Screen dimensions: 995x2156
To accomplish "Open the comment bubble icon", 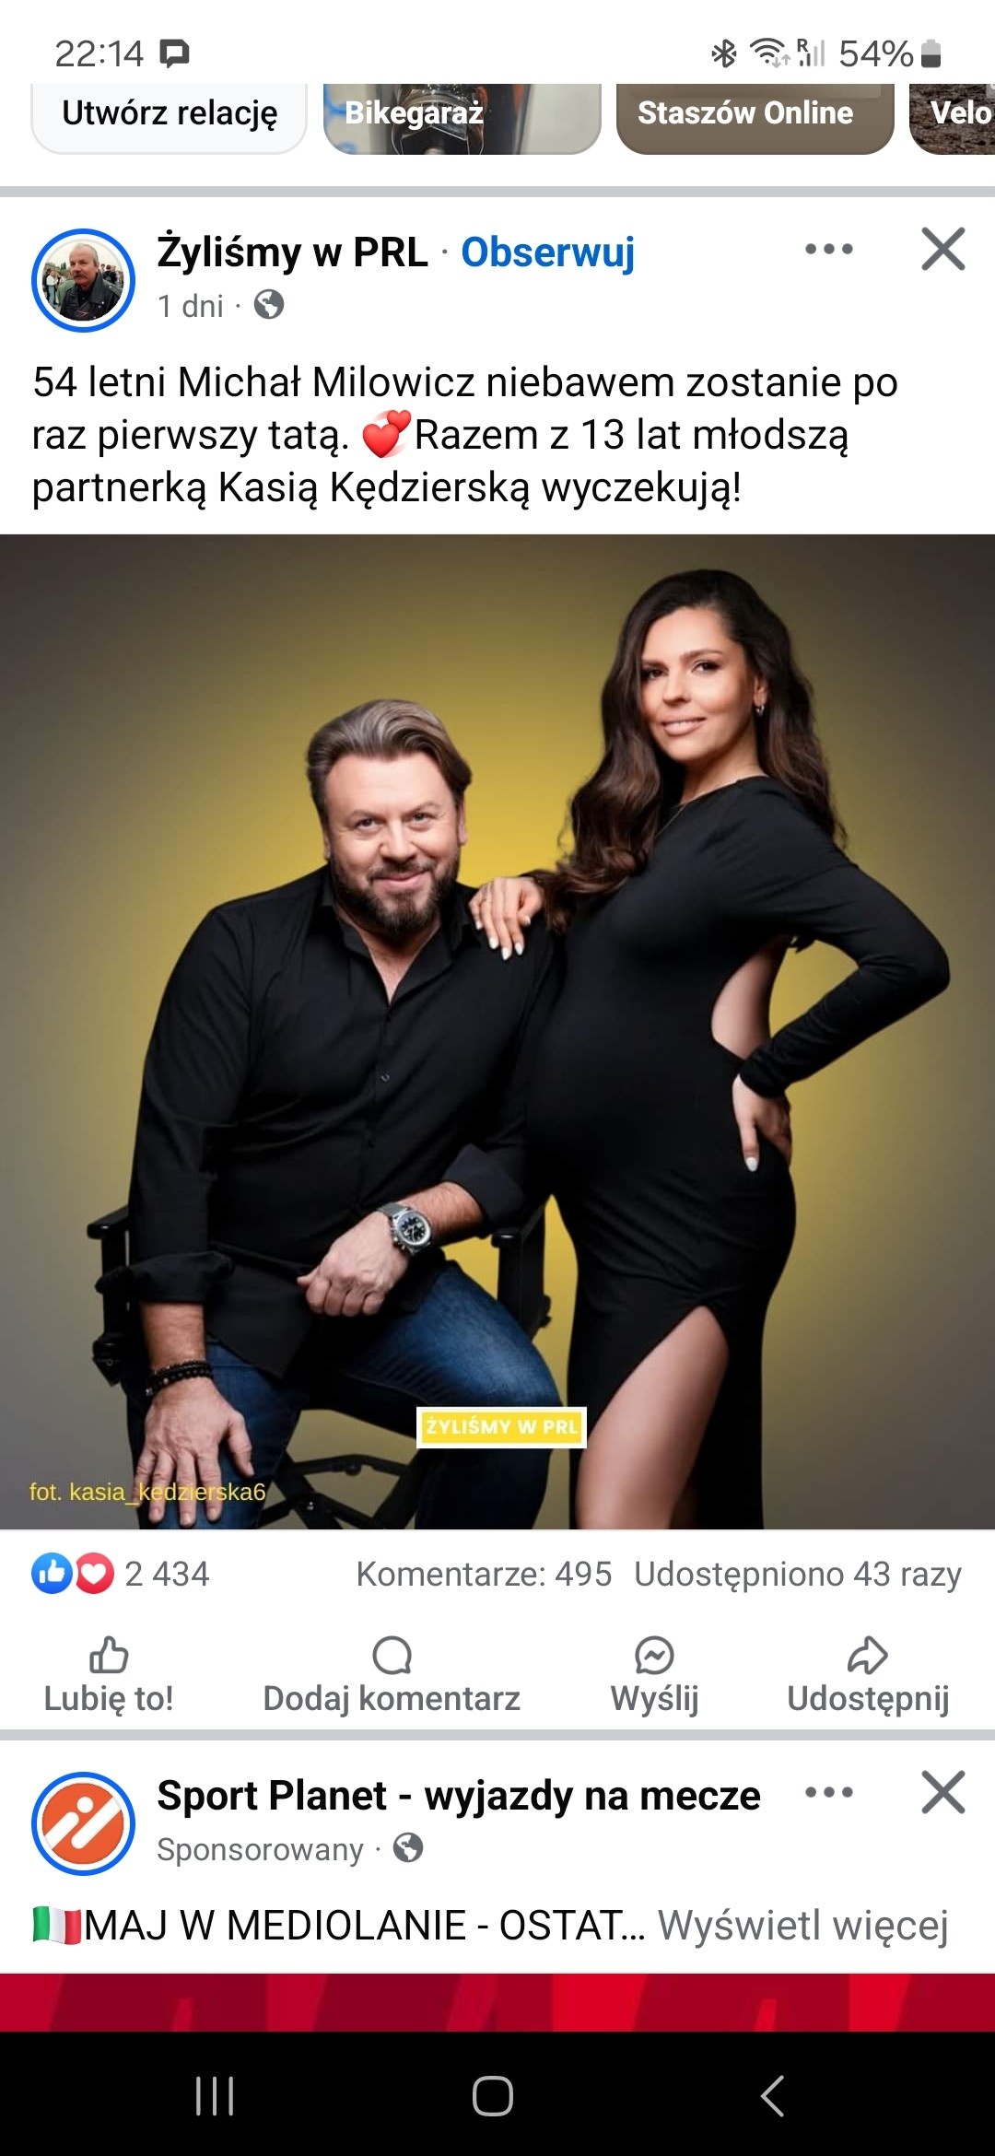I will point(392,1655).
